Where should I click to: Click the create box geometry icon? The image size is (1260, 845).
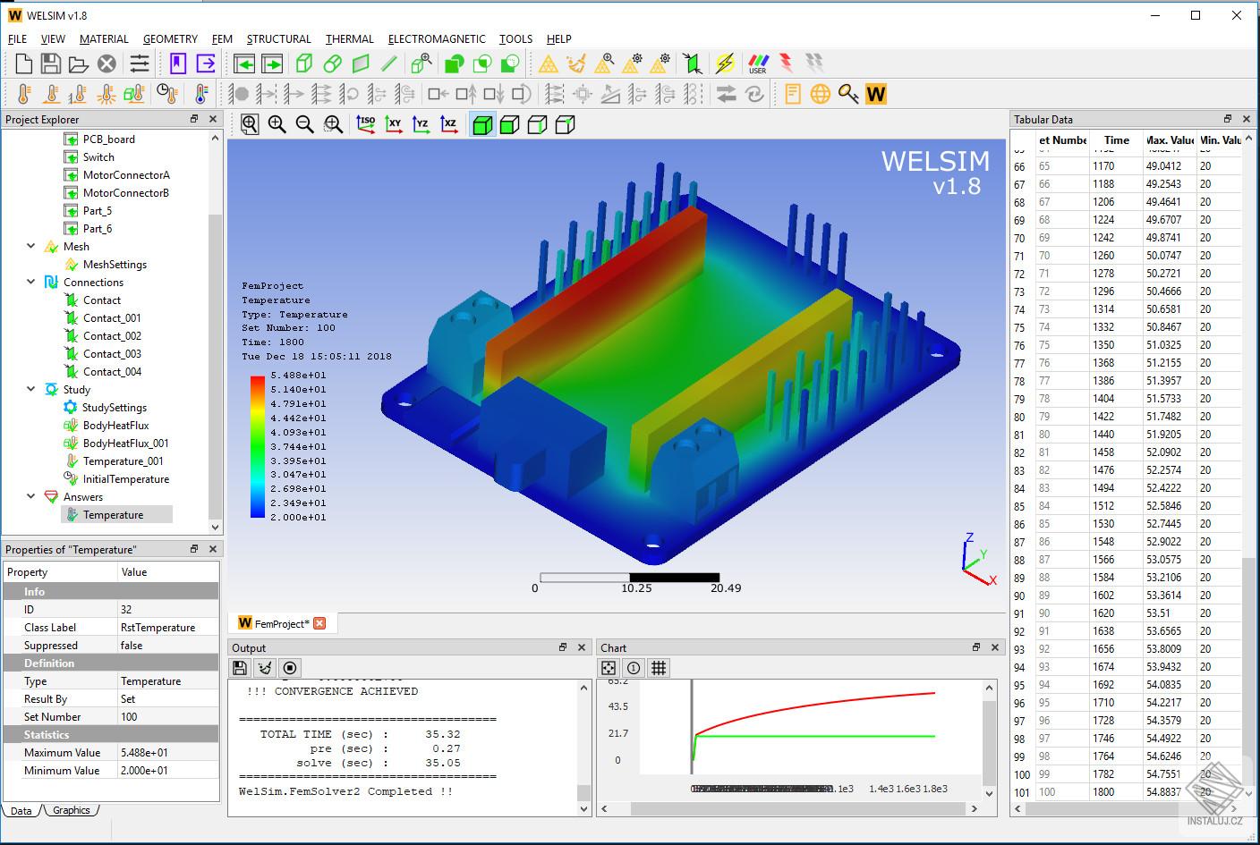304,63
